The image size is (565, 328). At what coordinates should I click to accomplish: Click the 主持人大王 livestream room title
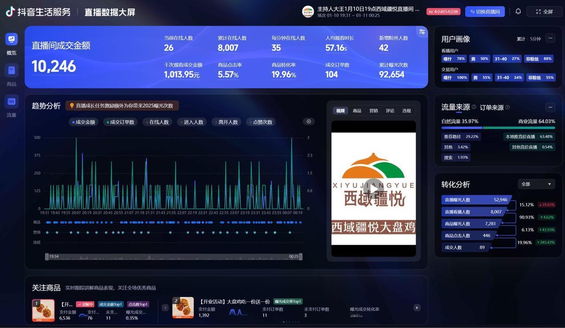(x=368, y=9)
